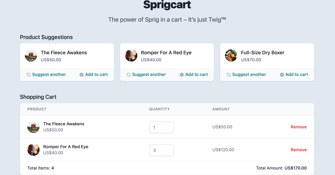Screen dimensions: 335x175
Task: Click the microphone image for Romper For A Red Eye
Action: [x=131, y=56]
